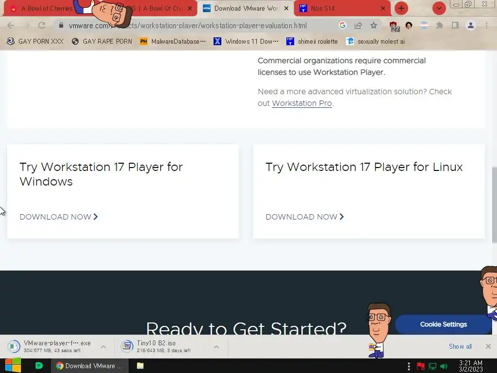Open the MalwareDatabase bookmark
497x373 pixels.
[173, 41]
